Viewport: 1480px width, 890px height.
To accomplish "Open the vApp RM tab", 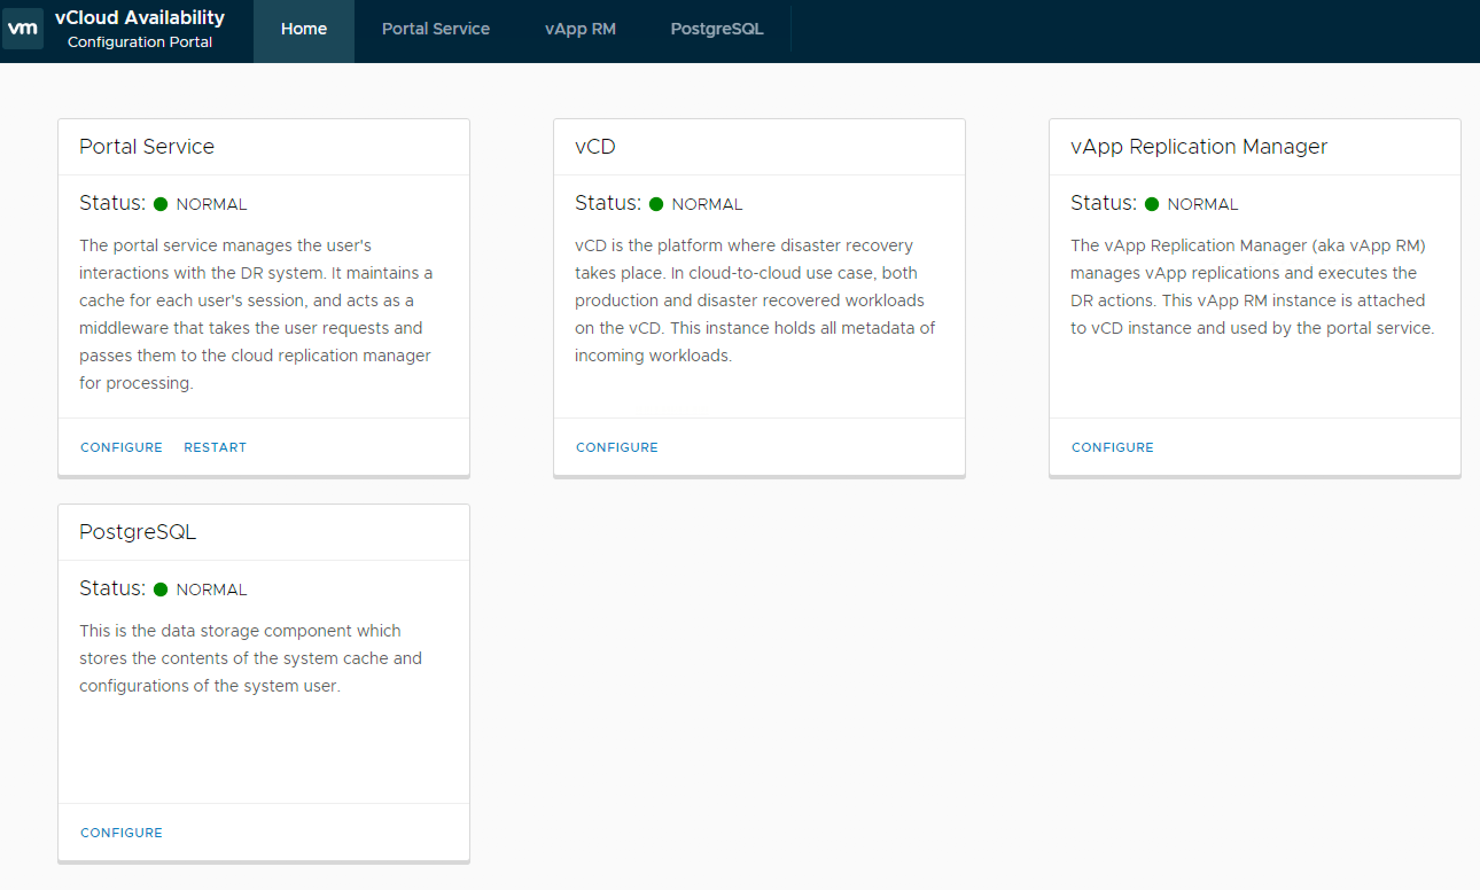I will pos(579,29).
